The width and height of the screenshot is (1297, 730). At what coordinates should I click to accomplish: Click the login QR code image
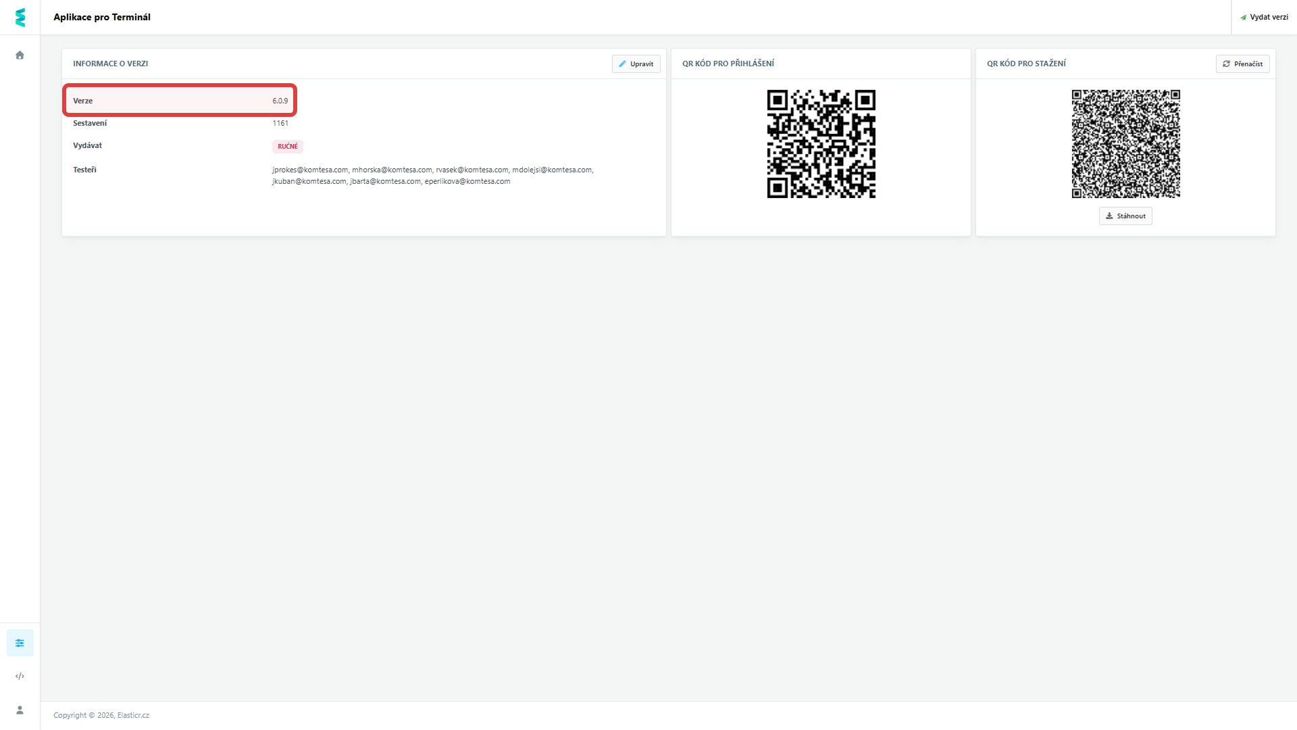[821, 144]
